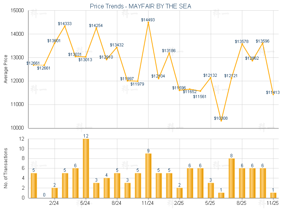The width and height of the screenshot is (281, 209).
Task: Select the $10308 lowest data point
Action: [x=221, y=120]
